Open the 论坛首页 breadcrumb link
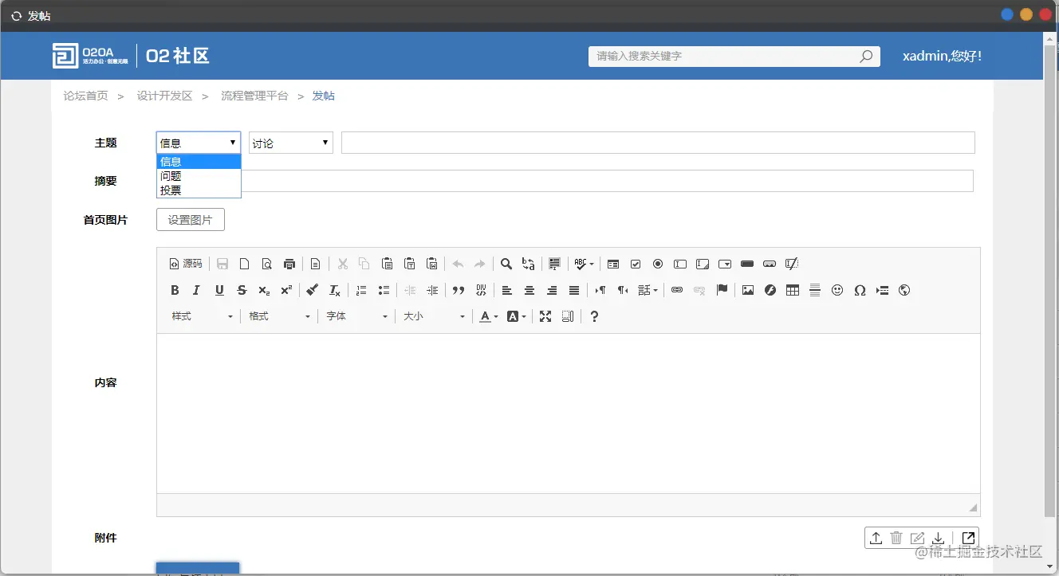 click(x=85, y=96)
